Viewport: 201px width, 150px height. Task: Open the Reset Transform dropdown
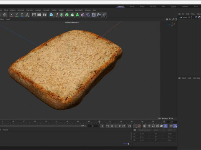[145, 130]
